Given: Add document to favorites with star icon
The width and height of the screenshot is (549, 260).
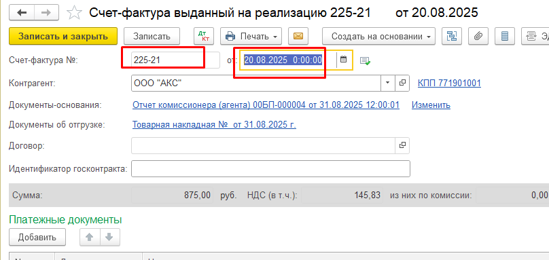Looking at the screenshot, I should [74, 13].
